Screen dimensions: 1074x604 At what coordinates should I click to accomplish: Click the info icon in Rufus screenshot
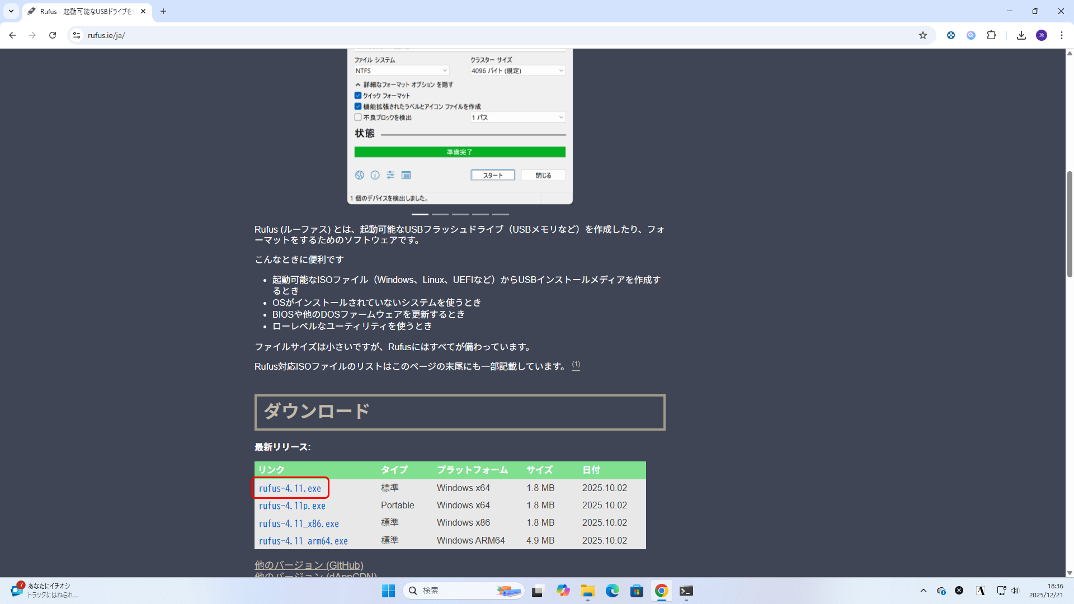(x=375, y=175)
